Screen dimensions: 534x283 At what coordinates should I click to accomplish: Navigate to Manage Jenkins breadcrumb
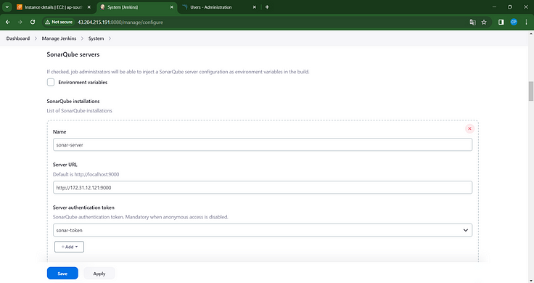coord(59,38)
